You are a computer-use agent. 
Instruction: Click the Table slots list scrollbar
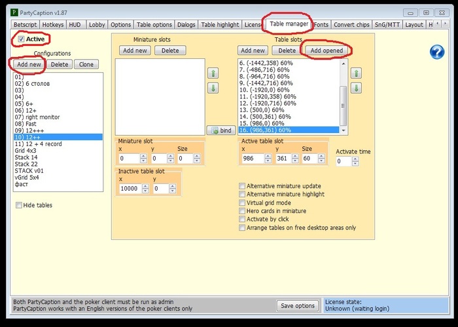click(343, 96)
